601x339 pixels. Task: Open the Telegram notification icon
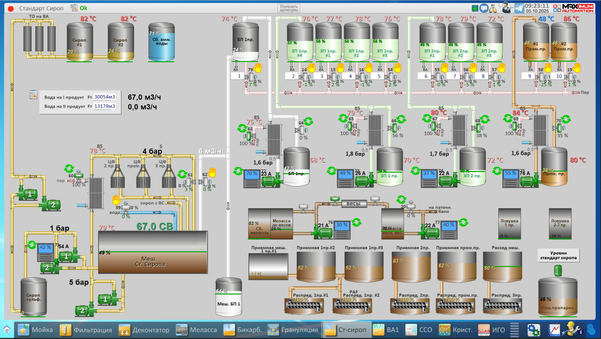click(519, 8)
